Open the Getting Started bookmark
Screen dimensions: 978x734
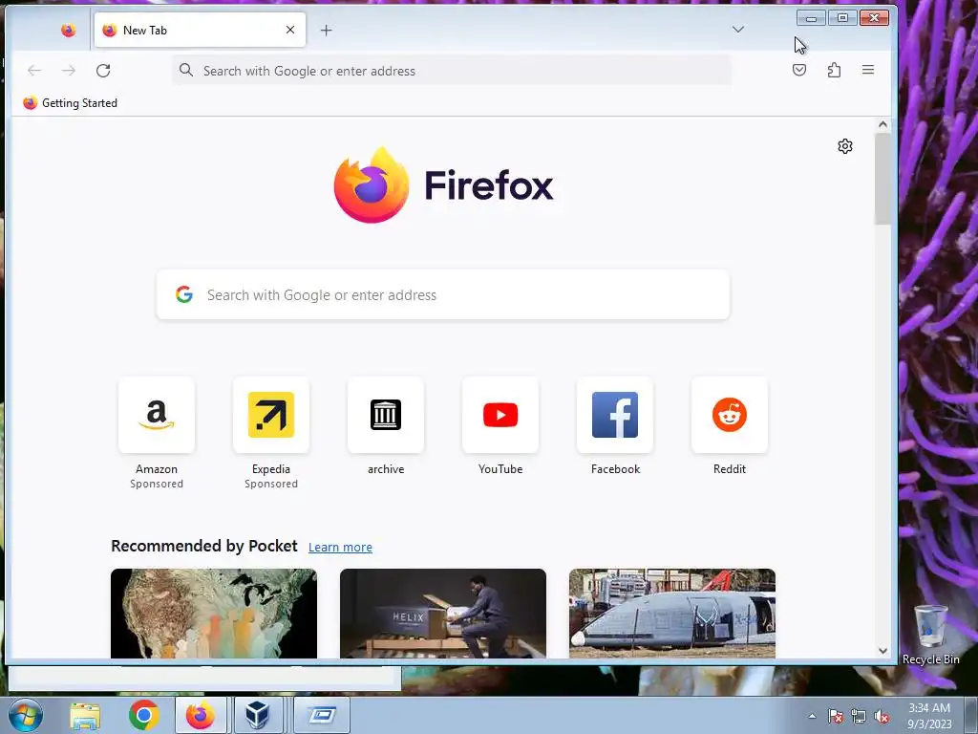click(70, 103)
